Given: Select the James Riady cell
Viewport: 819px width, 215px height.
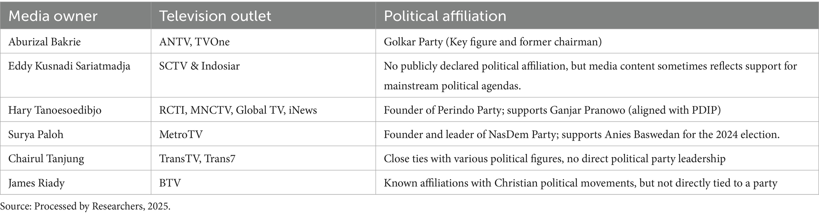Looking at the screenshot, I should pos(36,183).
